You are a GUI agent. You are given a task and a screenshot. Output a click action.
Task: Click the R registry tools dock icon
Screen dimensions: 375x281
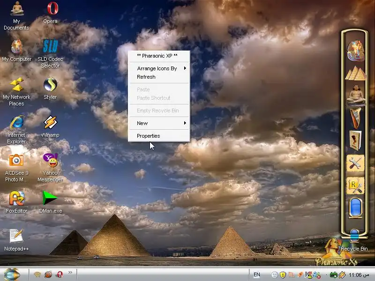355,185
